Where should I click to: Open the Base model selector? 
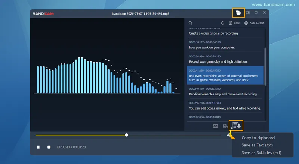point(234,23)
